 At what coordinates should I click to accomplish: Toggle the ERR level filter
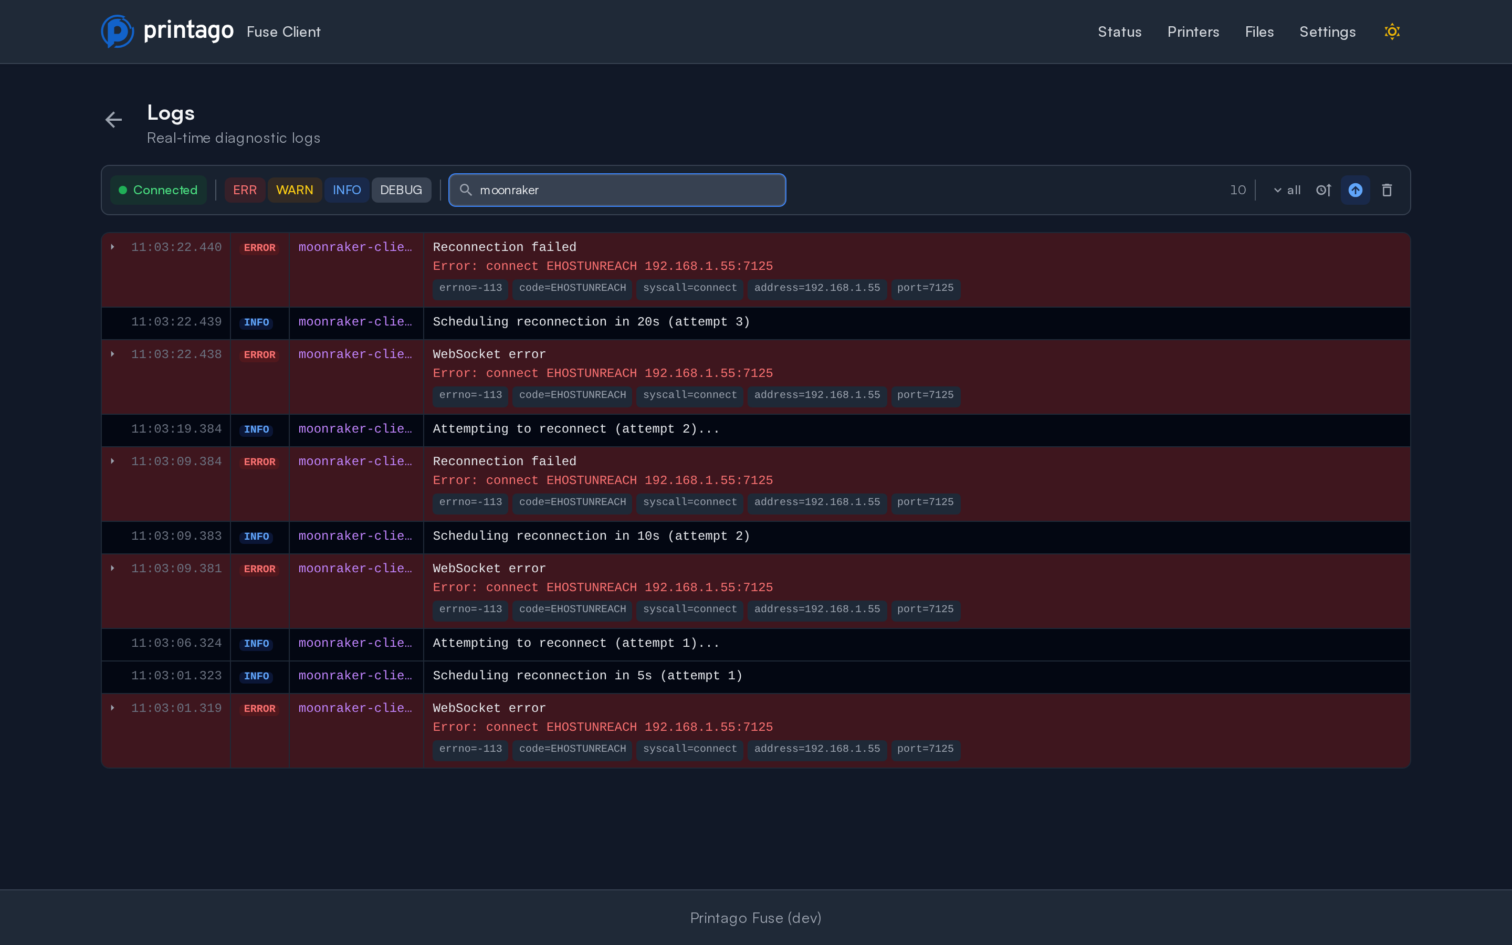pyautogui.click(x=245, y=190)
